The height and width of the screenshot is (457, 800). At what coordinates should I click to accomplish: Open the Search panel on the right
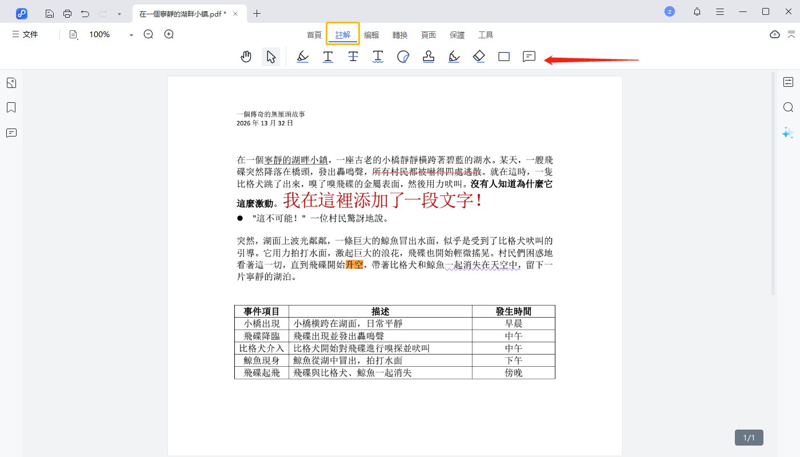click(x=788, y=107)
